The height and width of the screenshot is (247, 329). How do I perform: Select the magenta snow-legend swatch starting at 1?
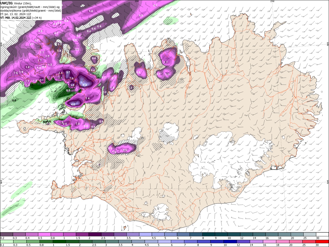click(x=70, y=234)
